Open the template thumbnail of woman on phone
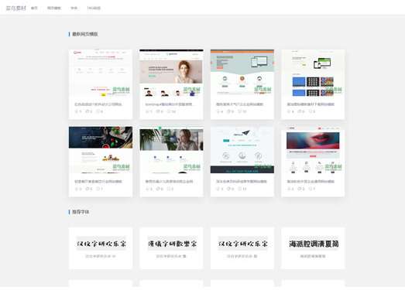 point(171,150)
